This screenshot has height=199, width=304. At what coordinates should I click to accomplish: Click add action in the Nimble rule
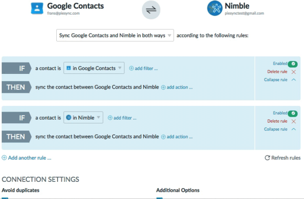[x=177, y=136]
